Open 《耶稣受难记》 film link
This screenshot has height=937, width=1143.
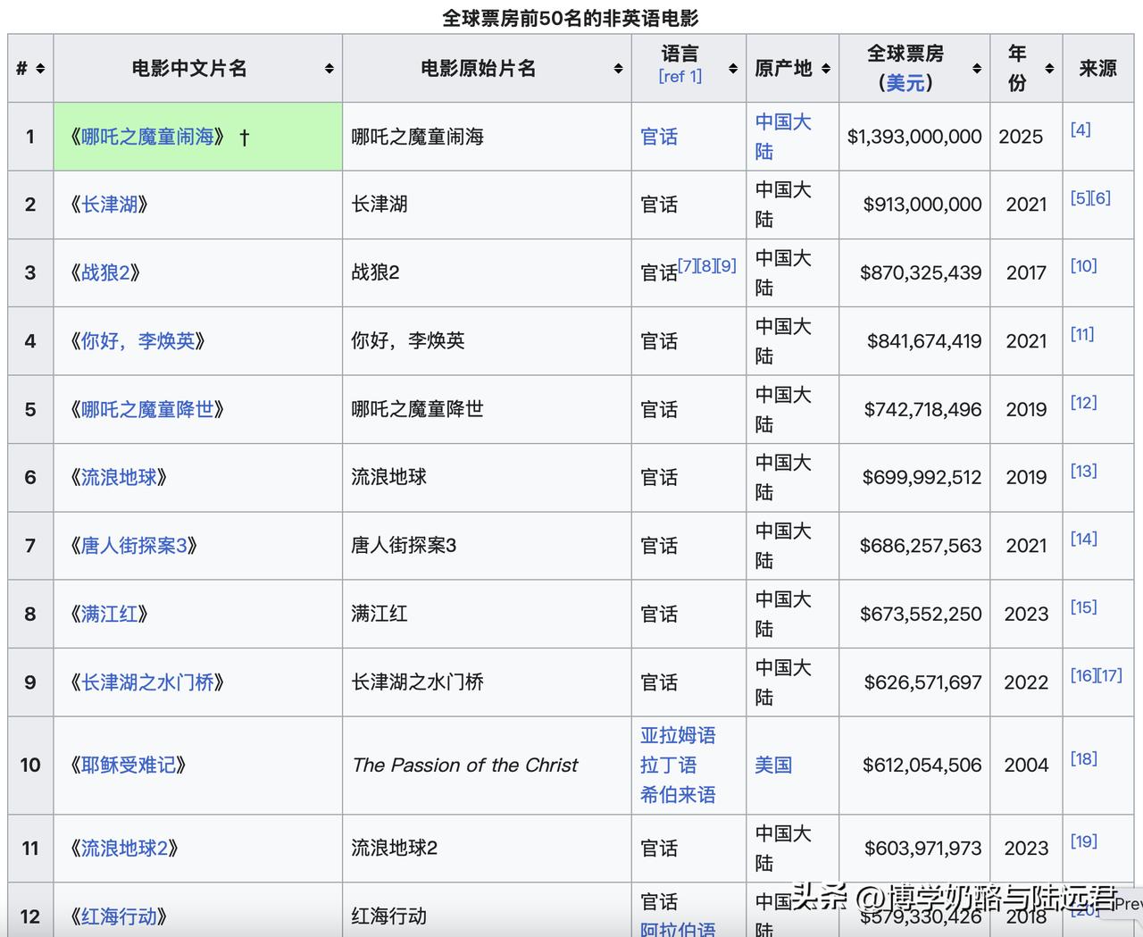[x=129, y=765]
